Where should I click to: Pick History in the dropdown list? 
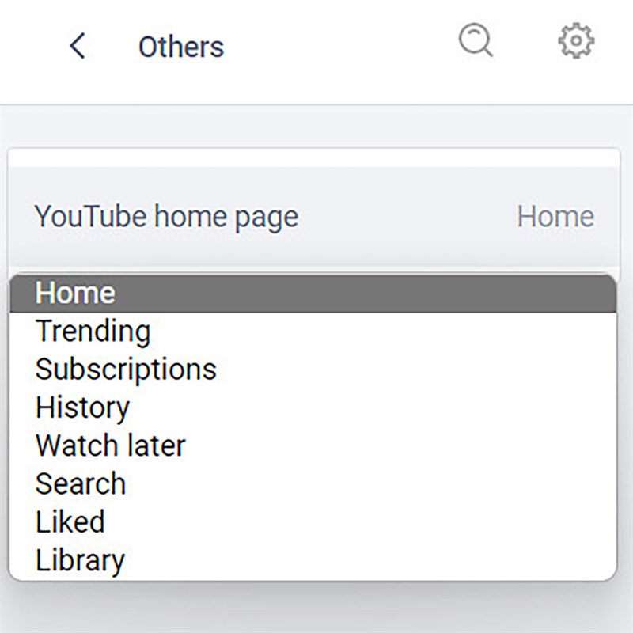click(82, 407)
